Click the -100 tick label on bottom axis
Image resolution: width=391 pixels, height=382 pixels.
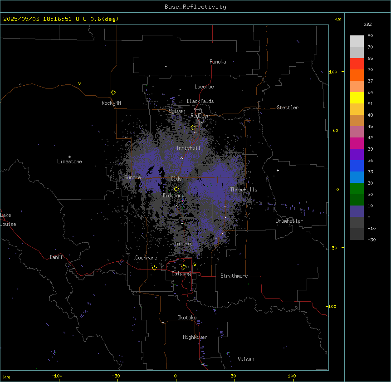57,376
